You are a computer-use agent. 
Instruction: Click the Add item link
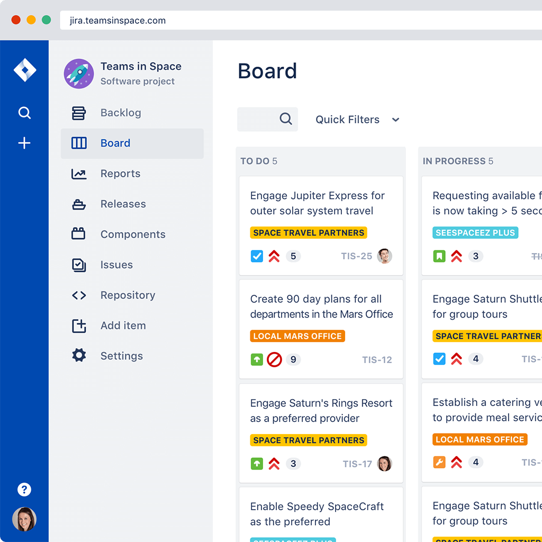coord(123,326)
